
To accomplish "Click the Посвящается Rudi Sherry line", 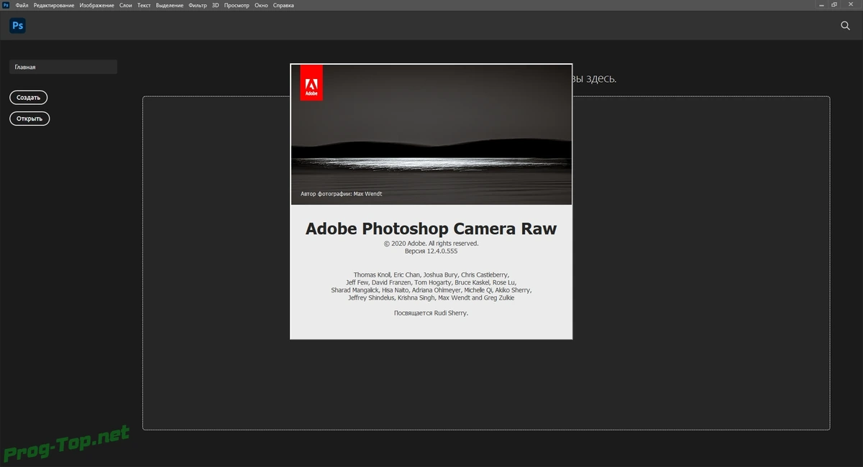I will [x=431, y=313].
